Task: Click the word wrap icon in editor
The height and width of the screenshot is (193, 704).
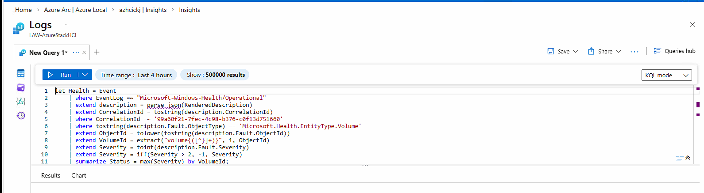Action: 680,159
